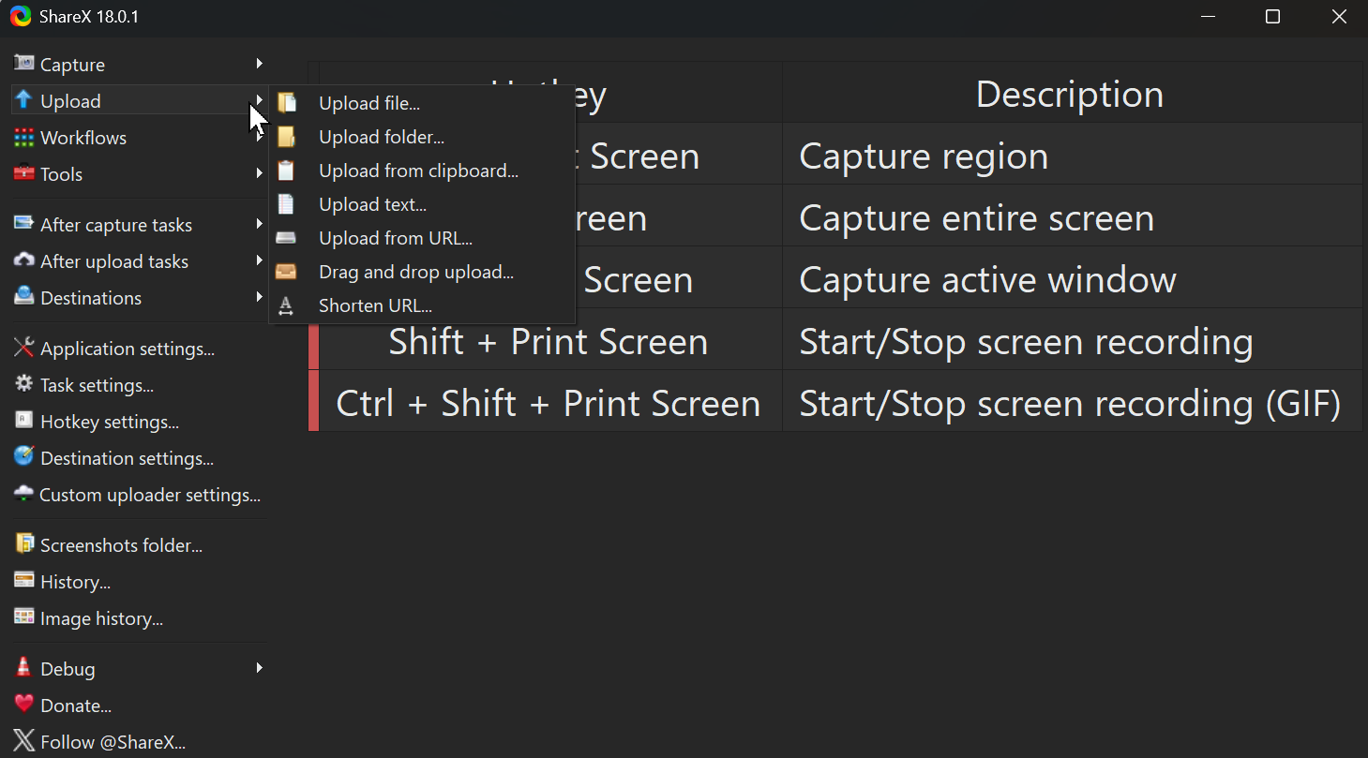This screenshot has width=1368, height=758.
Task: Click the Upload file documents icon
Action: pyautogui.click(x=286, y=103)
